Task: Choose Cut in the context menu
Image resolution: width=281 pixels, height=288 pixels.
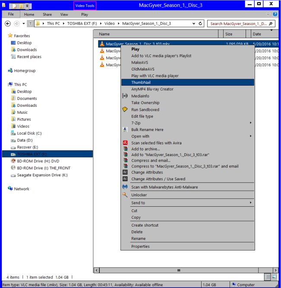Action: [x=187, y=211]
